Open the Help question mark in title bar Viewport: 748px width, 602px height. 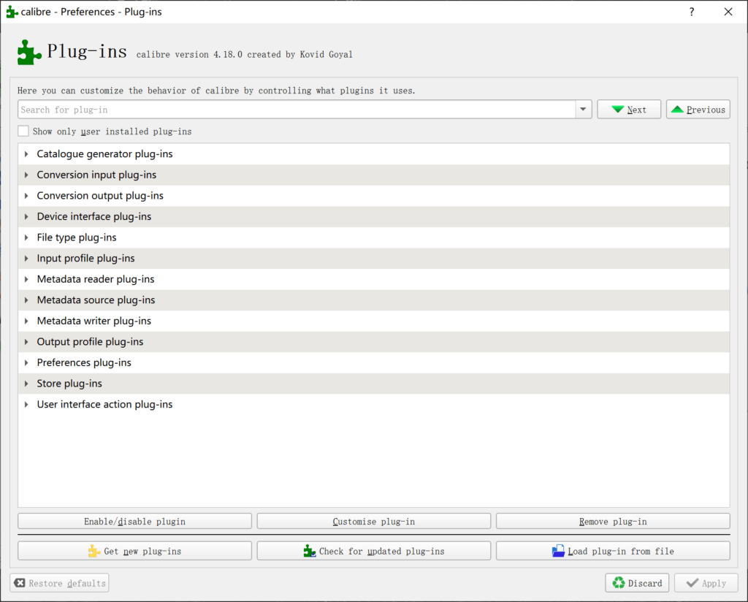coord(692,12)
